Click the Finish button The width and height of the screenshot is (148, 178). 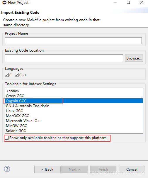[103, 169]
